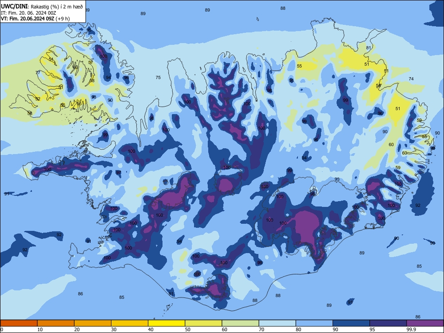The image size is (444, 333).
Task: Choose the light green 60–70 legend swatch
Action: 240,323
